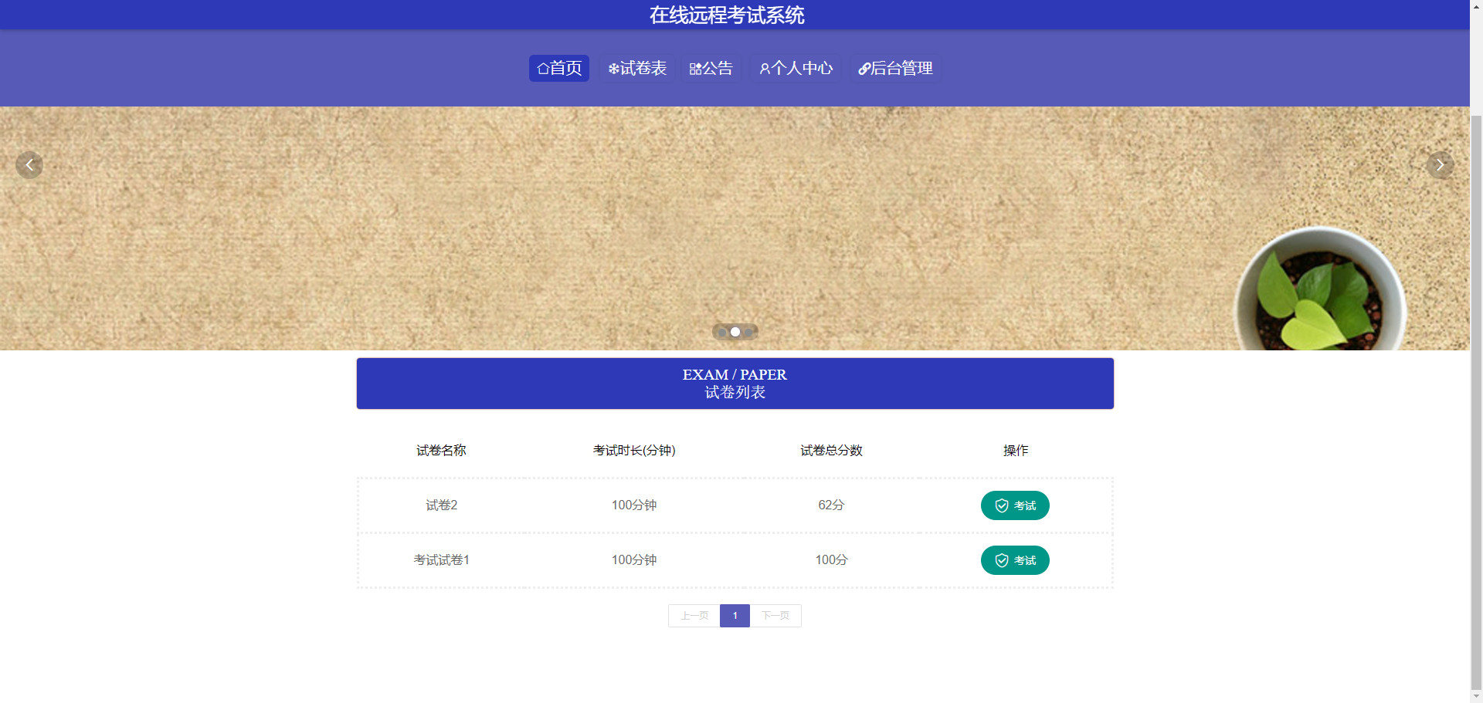
Task: Click the scrollbar down arrow
Action: 1476,696
